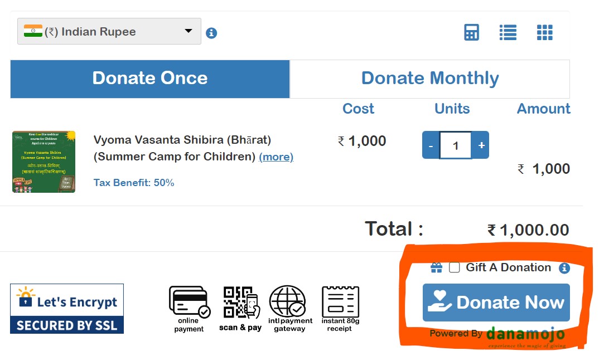Switch to the Donate Monthly tab
Image resolution: width=604 pixels, height=351 pixels.
pos(429,79)
